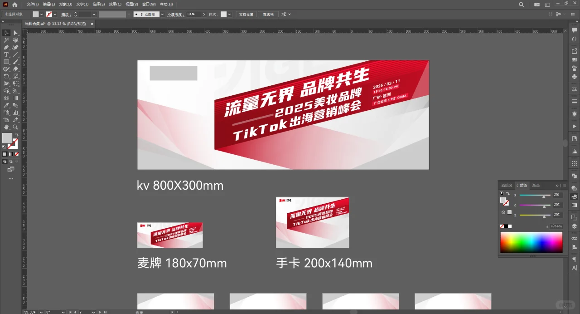Set fill mode to Gradient in toolbox
Viewport: 580px width, 314px height.
pos(10,154)
